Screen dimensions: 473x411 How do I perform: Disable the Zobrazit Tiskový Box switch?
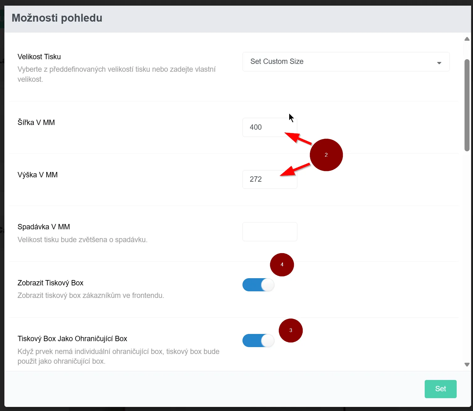(x=258, y=285)
